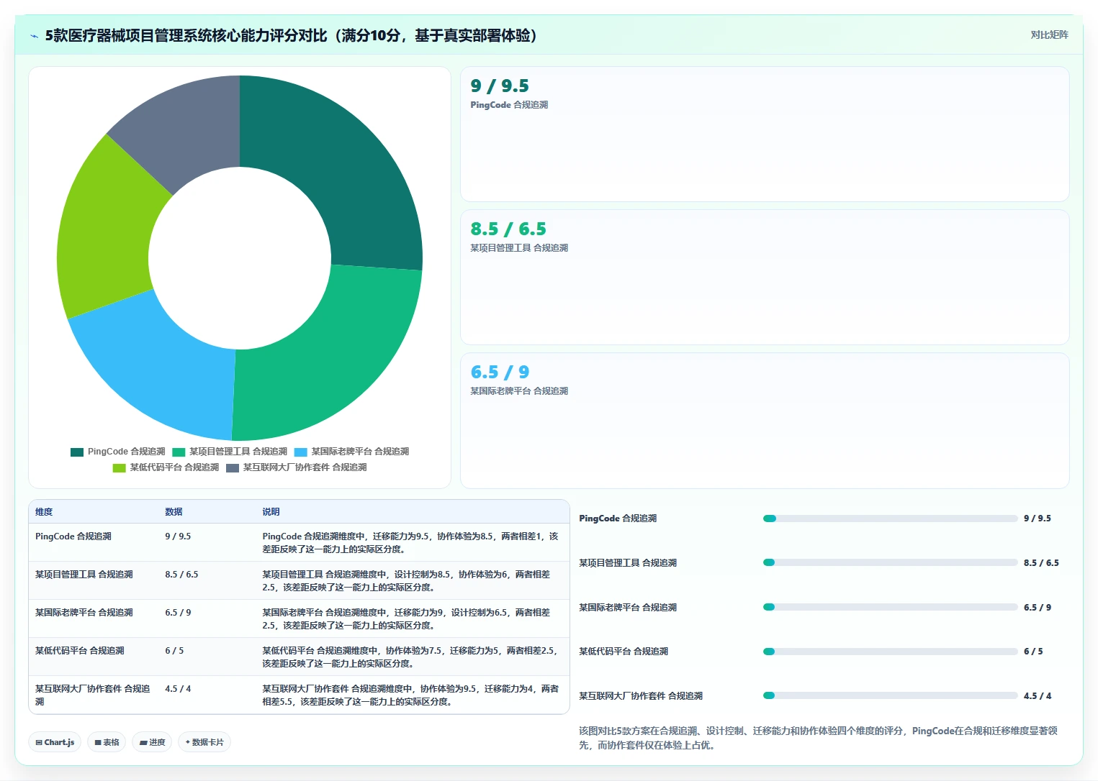
Task: Click the 维度 table column header
Action: click(44, 512)
